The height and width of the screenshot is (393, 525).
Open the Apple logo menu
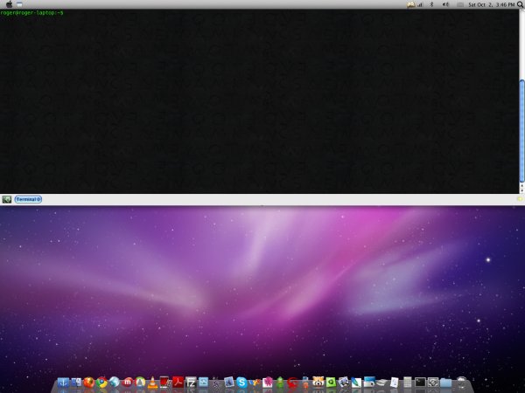pyautogui.click(x=10, y=4)
